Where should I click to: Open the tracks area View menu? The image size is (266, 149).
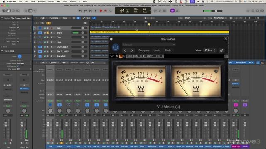[x=66, y=18]
